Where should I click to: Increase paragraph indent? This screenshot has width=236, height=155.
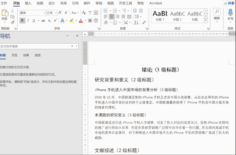(x=141, y=11)
